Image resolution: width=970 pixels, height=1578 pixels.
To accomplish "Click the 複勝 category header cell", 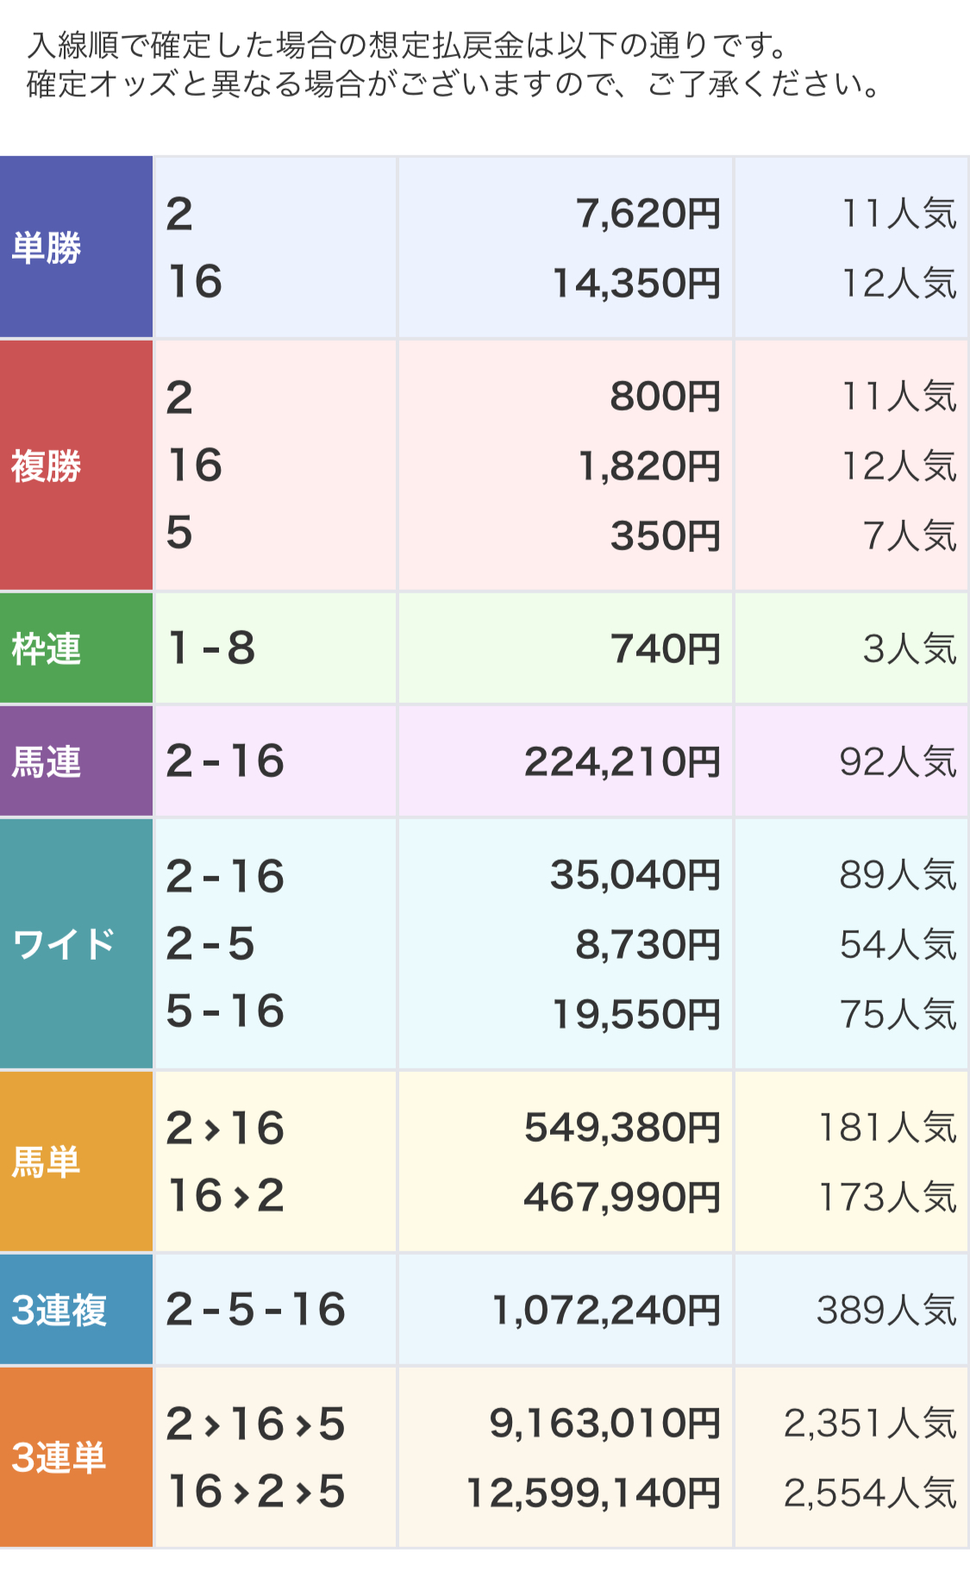I will (x=76, y=466).
